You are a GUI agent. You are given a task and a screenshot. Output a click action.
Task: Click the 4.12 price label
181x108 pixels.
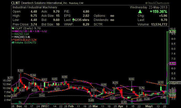click(x=22, y=90)
